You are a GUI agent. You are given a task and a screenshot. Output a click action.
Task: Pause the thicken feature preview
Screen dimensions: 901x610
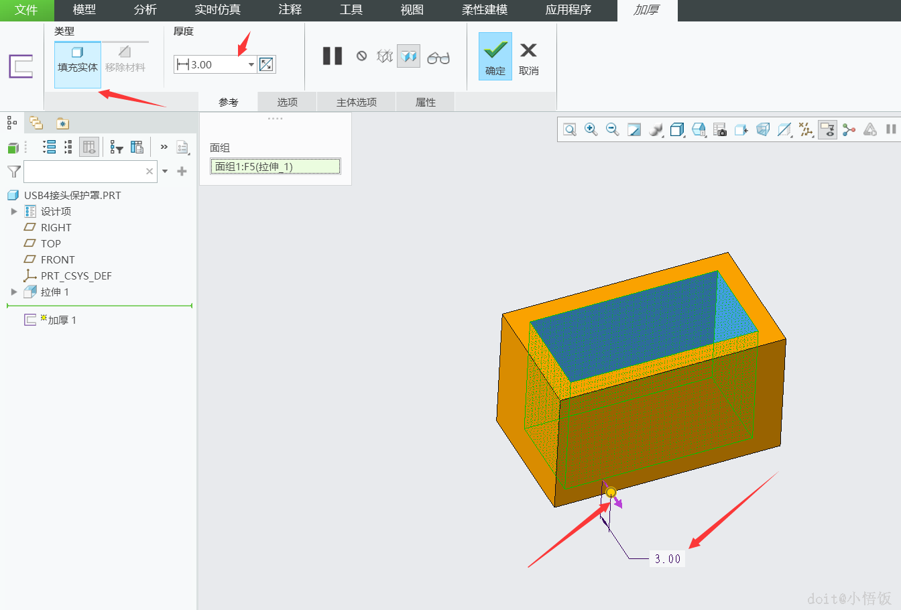(333, 56)
